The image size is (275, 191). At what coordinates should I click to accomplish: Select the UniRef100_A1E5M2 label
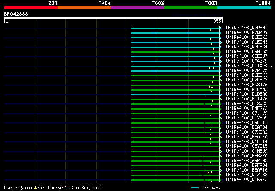(x=247, y=90)
